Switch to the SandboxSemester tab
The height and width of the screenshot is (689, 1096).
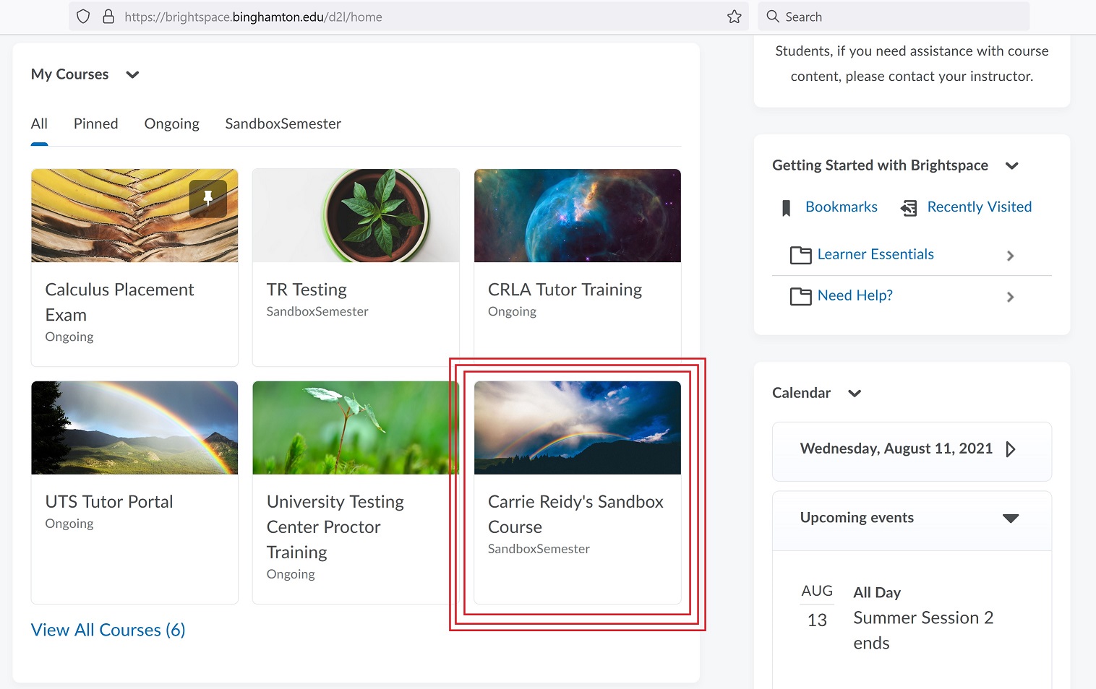(x=283, y=123)
